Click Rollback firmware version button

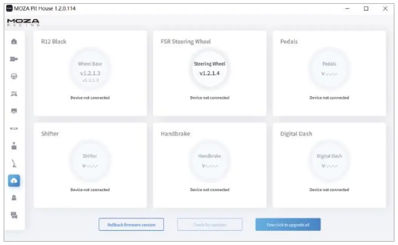pos(131,225)
